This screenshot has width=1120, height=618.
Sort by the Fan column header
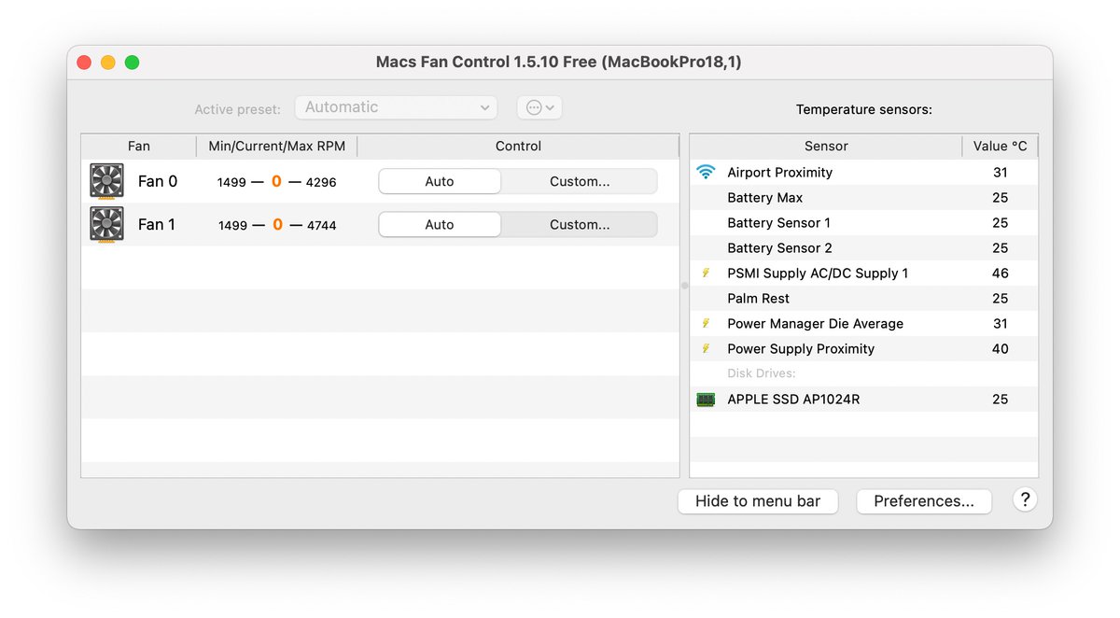pyautogui.click(x=139, y=146)
